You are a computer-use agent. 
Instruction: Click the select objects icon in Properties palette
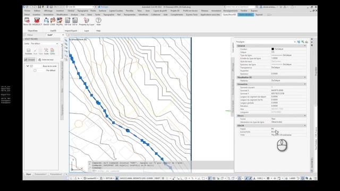302,42
